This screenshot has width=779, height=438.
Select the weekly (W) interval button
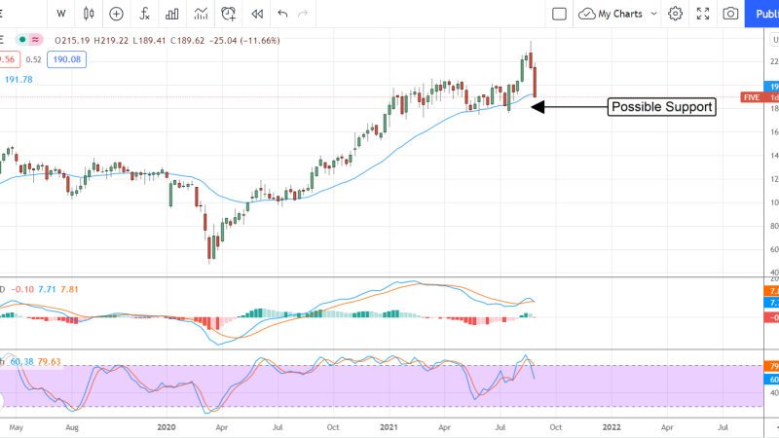pyautogui.click(x=61, y=14)
